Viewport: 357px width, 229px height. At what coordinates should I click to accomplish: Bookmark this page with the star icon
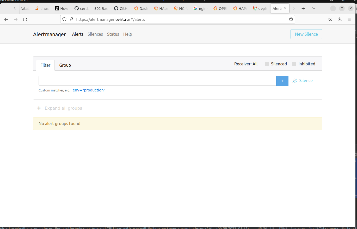click(291, 19)
